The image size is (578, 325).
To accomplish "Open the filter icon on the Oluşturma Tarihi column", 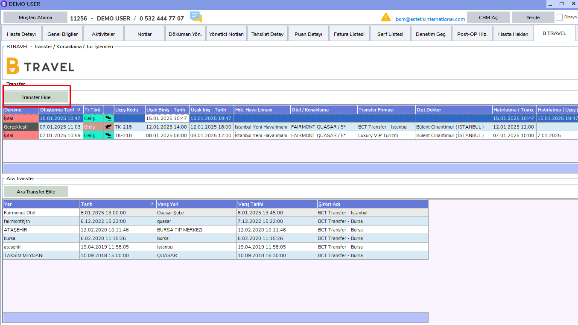I will tap(79, 110).
